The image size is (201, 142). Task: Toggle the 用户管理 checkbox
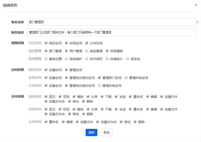(67, 51)
